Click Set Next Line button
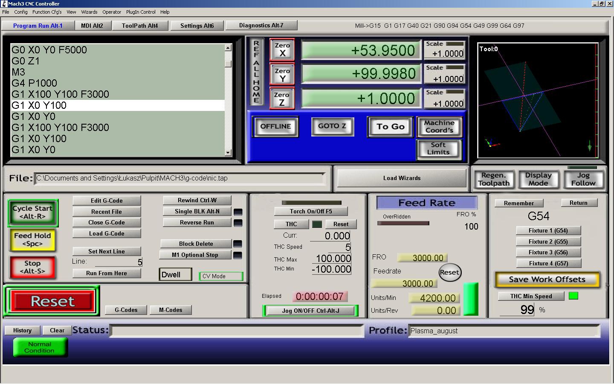Viewport: 614px width, 384px height. click(x=107, y=251)
